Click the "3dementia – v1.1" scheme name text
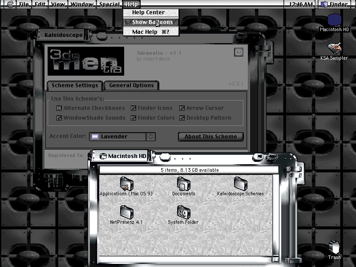Viewport: 356px width, 267px height. (159, 53)
